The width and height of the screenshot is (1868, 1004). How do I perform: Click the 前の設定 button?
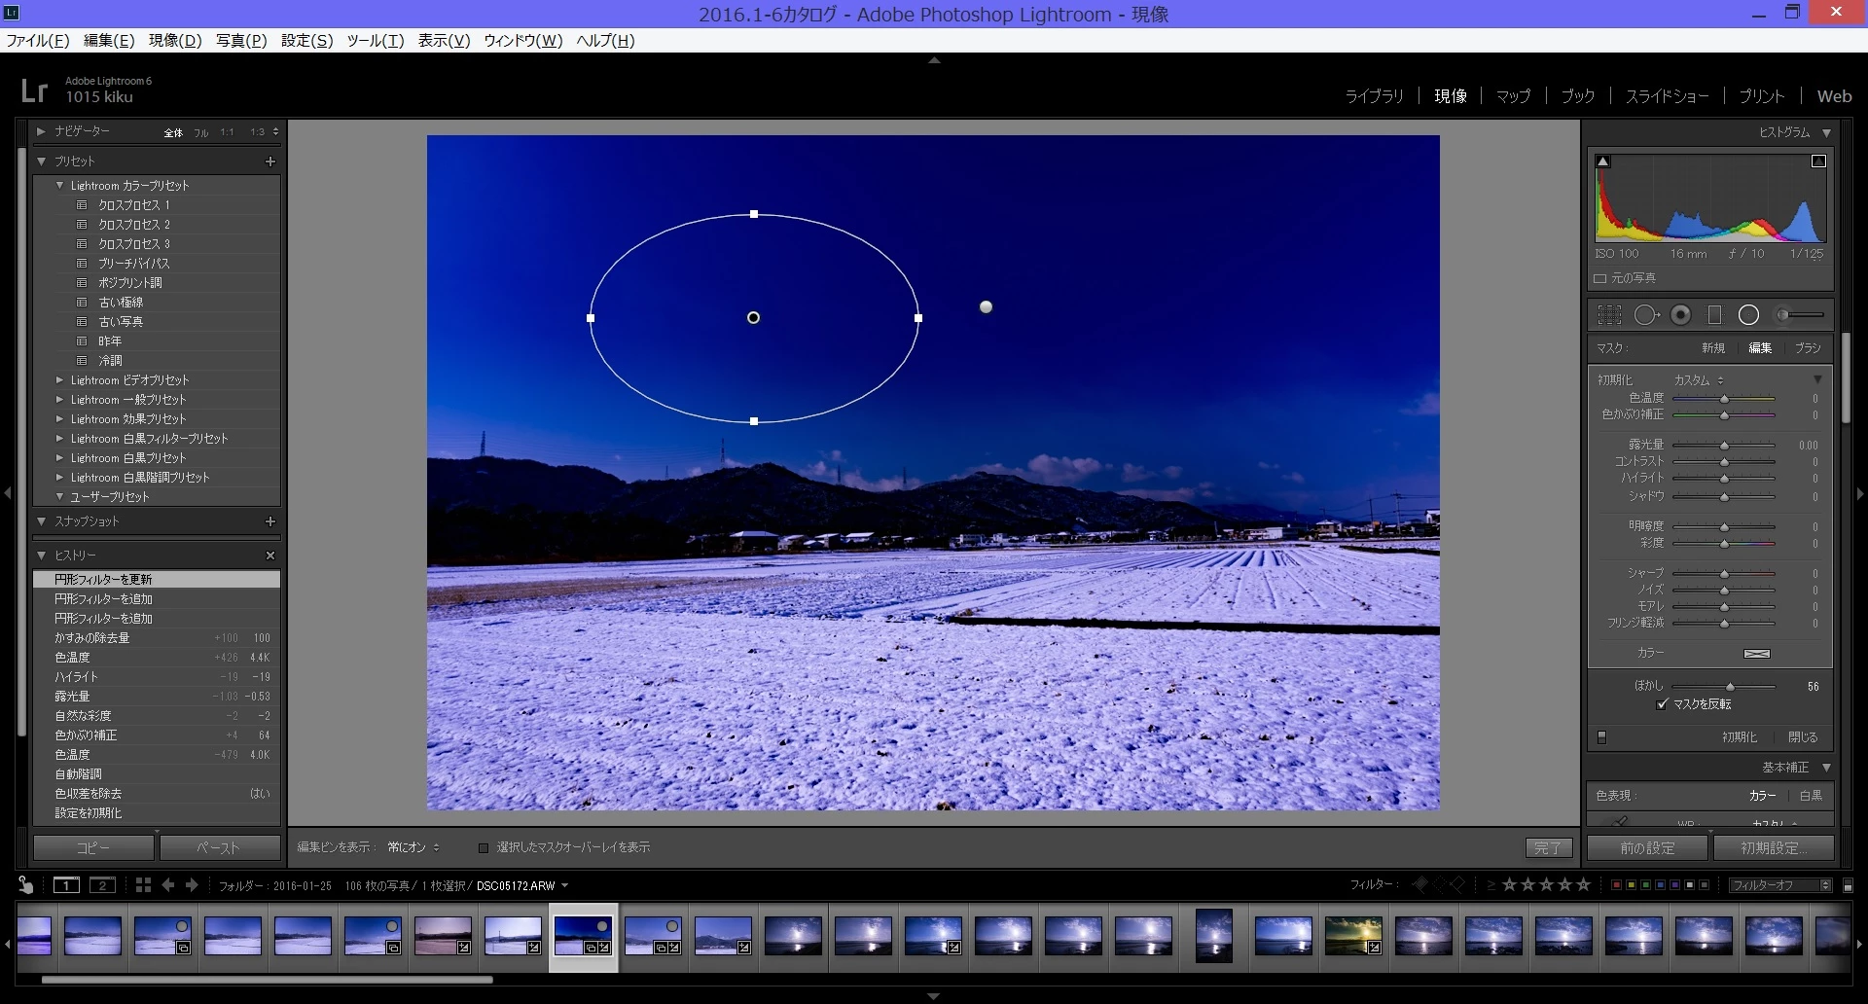[x=1647, y=848]
